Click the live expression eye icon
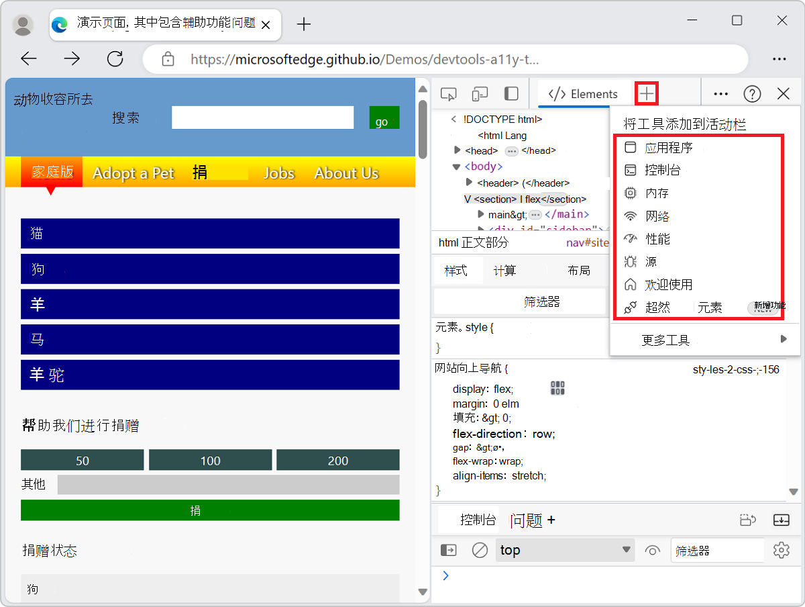 click(x=653, y=550)
